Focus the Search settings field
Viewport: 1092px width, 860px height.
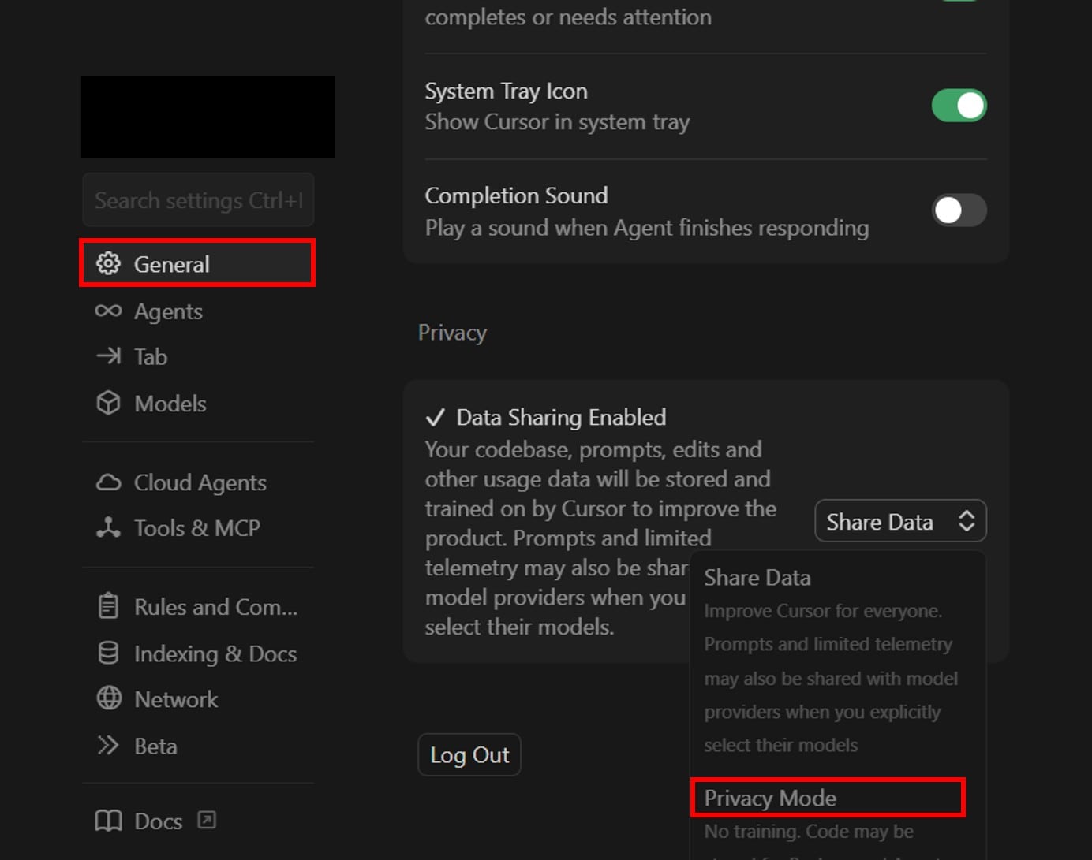tap(198, 200)
